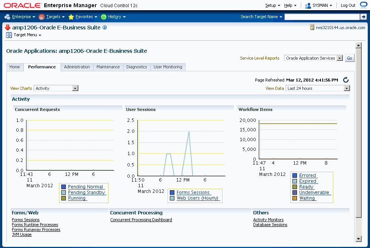Click the Web Users (Hourly) legend link
This screenshot has width=370, height=248.
(x=198, y=198)
